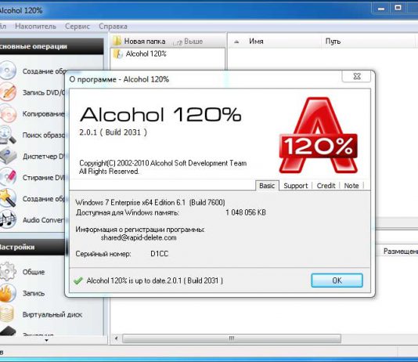Open the Справка menu
This screenshot has height=362, width=418.
click(x=113, y=26)
